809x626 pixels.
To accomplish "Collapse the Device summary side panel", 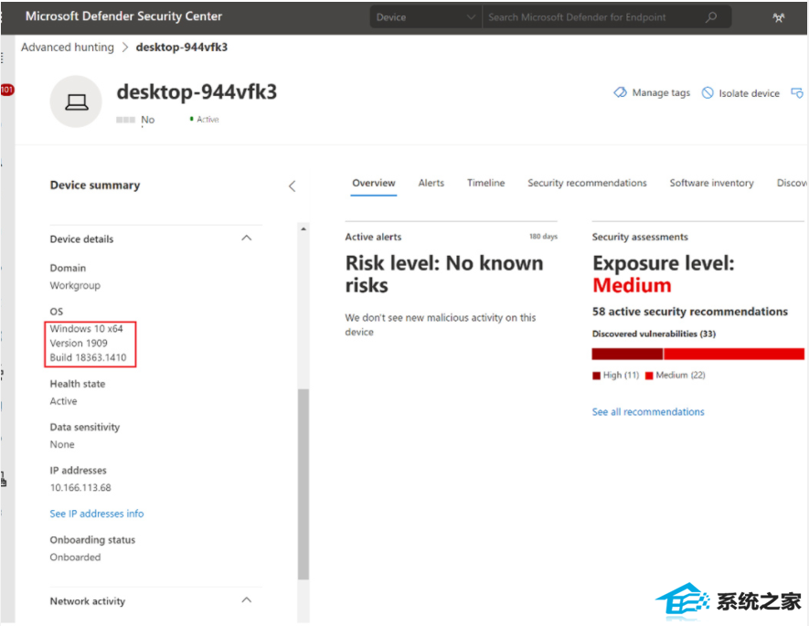I will pyautogui.click(x=292, y=186).
